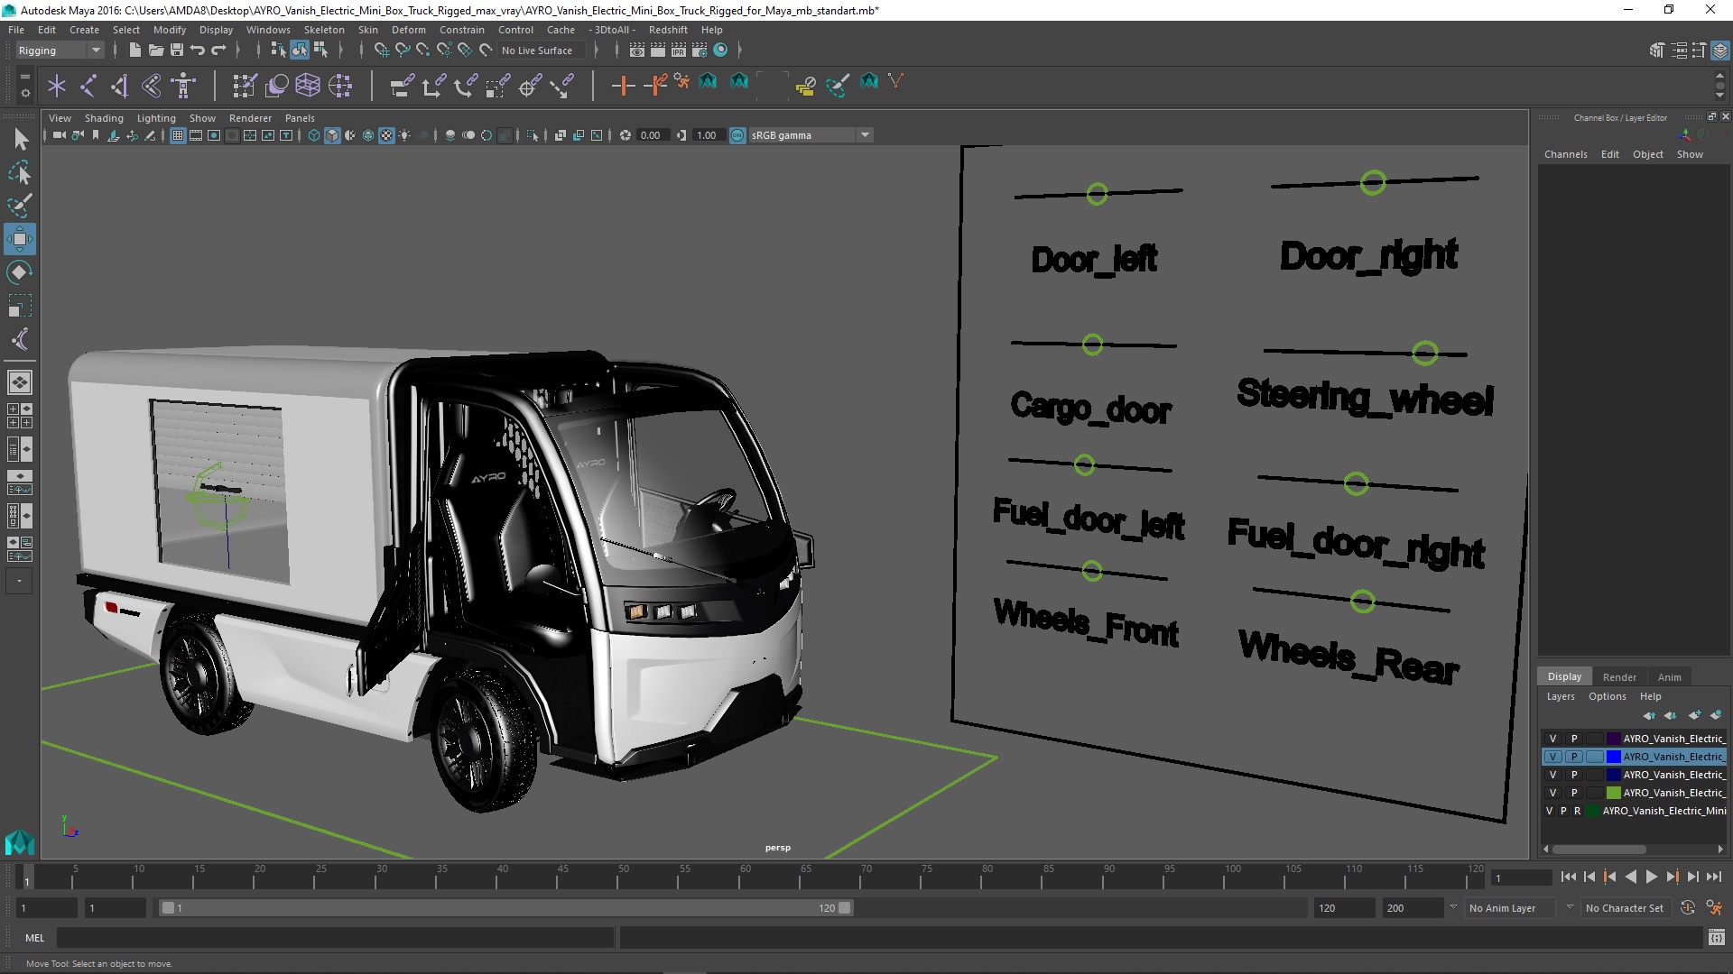Open Channels menu in Channel Box
Viewport: 1733px width, 974px height.
tap(1565, 154)
